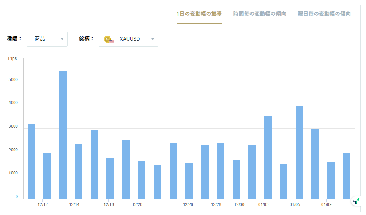Select the bar at 12/20
The width and height of the screenshot is (366, 215).
(x=142, y=180)
